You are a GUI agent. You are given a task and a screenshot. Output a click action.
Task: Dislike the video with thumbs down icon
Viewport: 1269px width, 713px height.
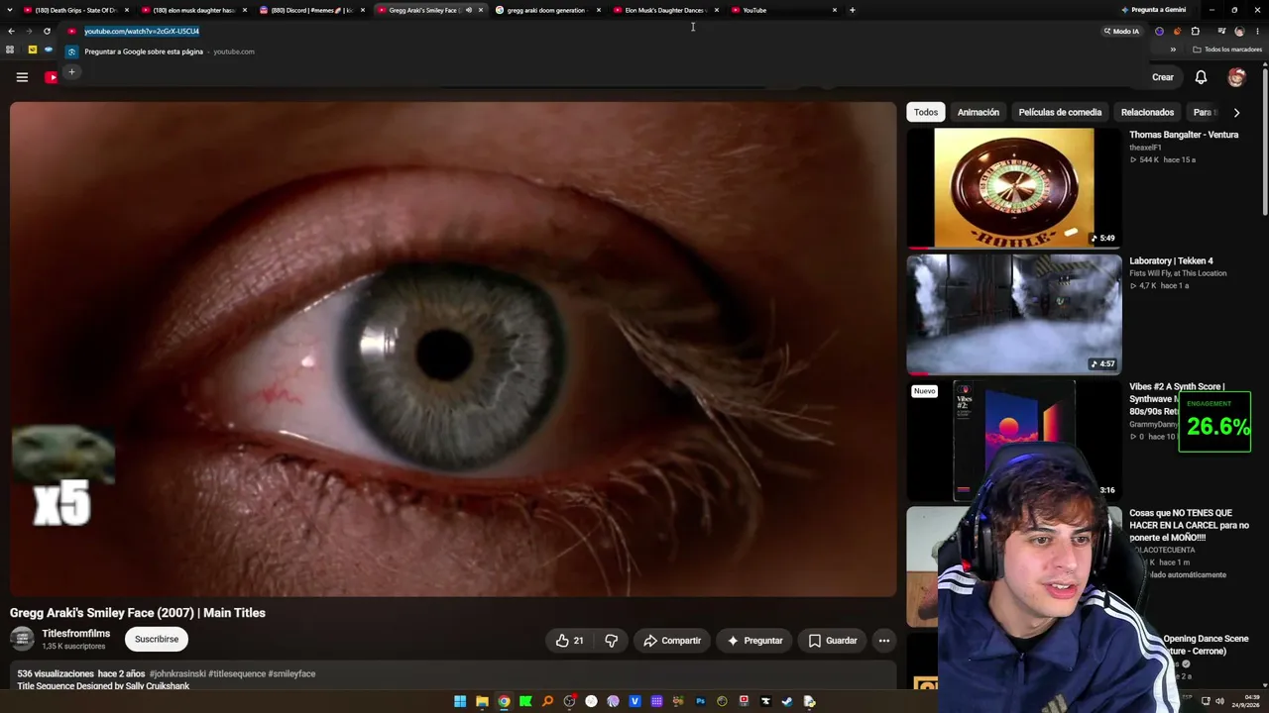coord(612,641)
